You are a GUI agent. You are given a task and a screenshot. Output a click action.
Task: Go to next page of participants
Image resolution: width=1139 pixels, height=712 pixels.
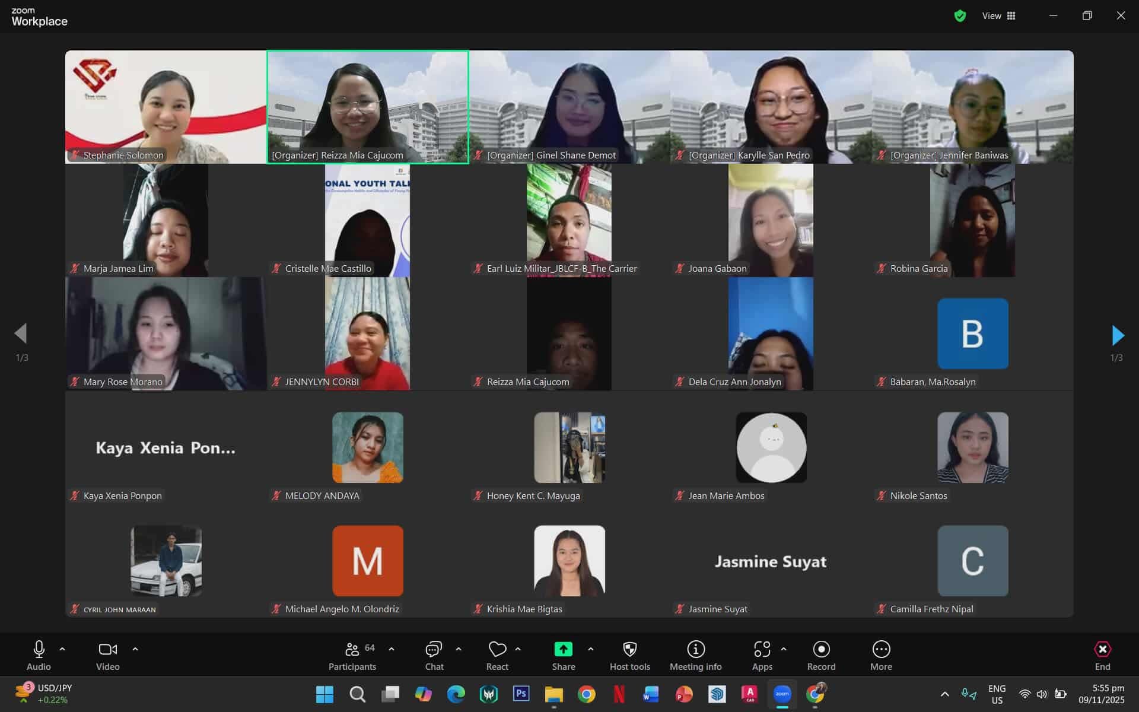[1118, 335]
